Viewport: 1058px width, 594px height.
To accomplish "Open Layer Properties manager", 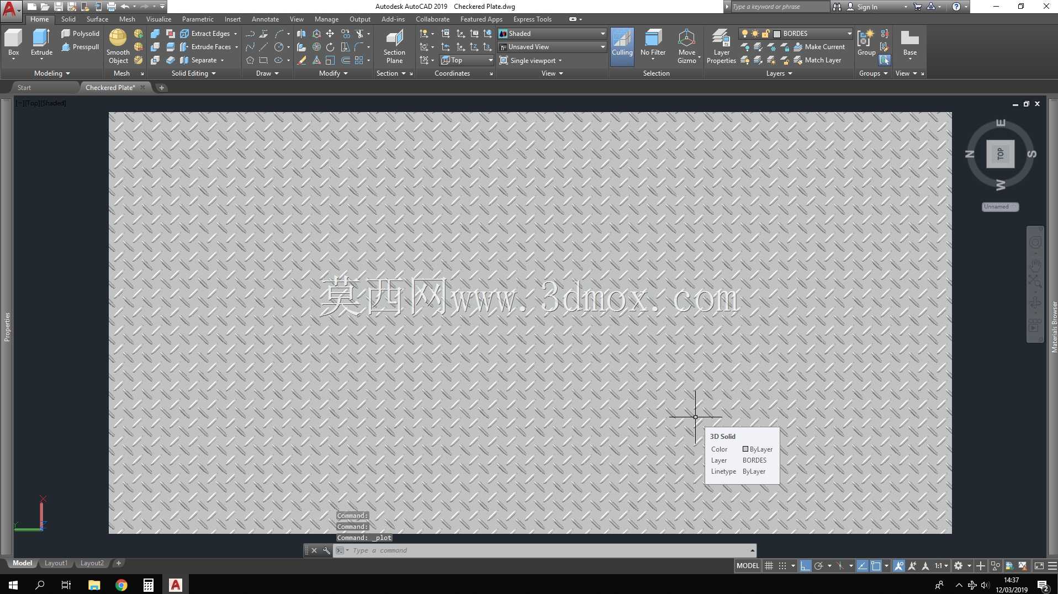I will coord(721,47).
